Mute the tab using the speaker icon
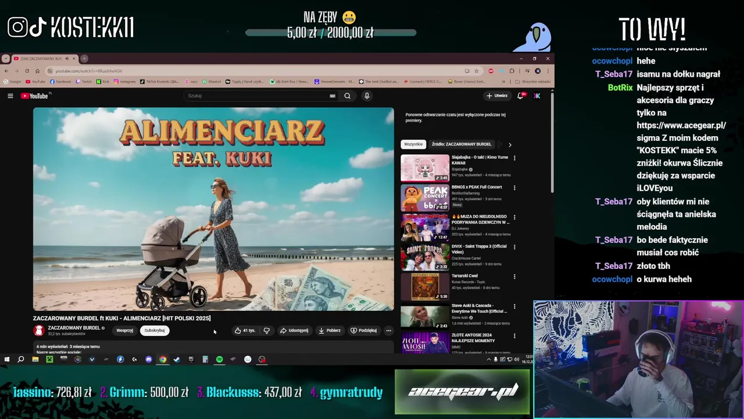The image size is (744, 419). (x=67, y=59)
